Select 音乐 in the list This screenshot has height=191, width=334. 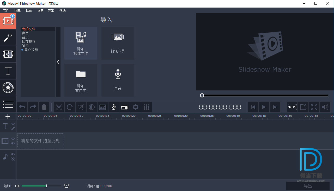(38, 37)
